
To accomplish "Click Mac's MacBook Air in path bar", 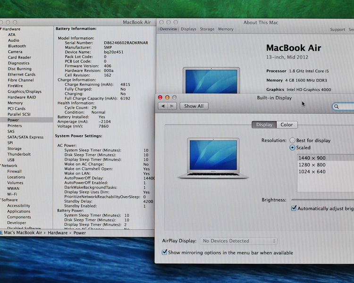I will [23, 233].
